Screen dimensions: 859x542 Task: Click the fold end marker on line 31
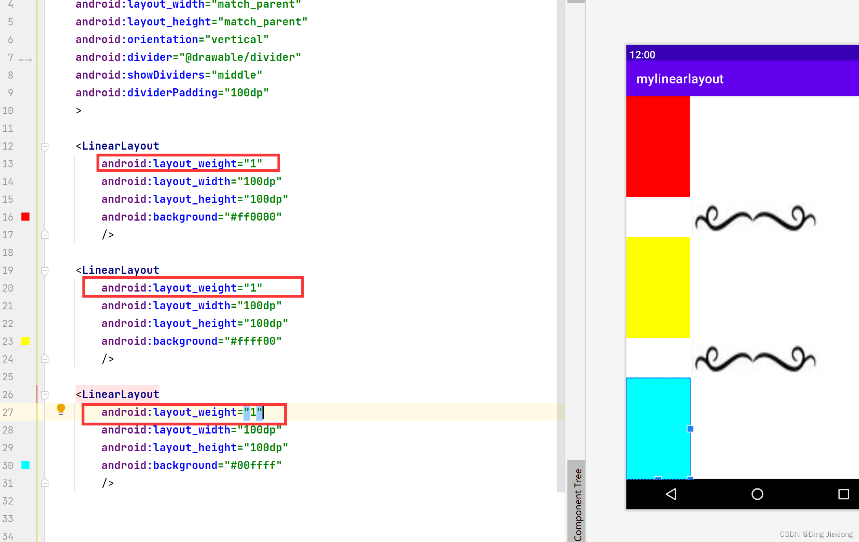click(x=45, y=483)
